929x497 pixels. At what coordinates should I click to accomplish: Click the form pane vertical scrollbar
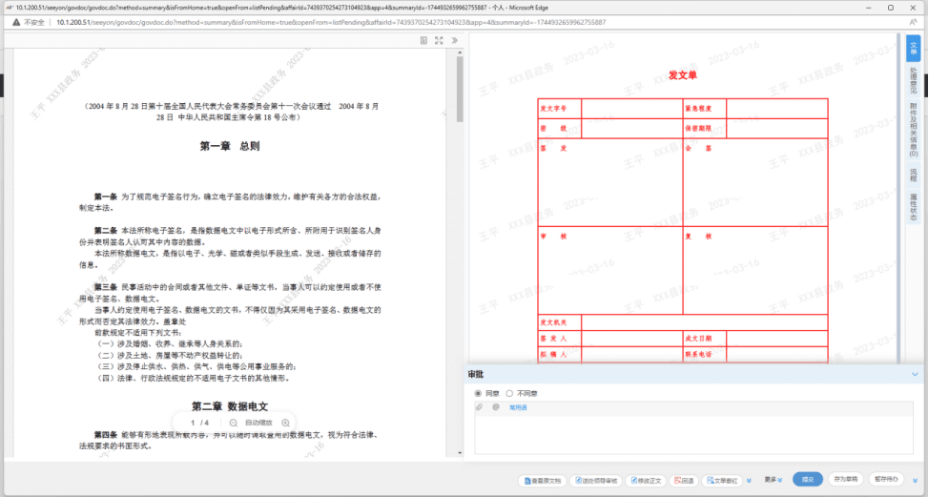898,198
